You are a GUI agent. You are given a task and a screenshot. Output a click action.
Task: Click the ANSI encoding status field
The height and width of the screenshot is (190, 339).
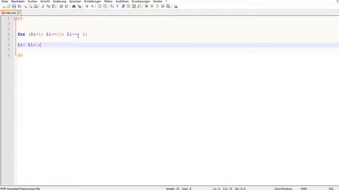[304, 189]
